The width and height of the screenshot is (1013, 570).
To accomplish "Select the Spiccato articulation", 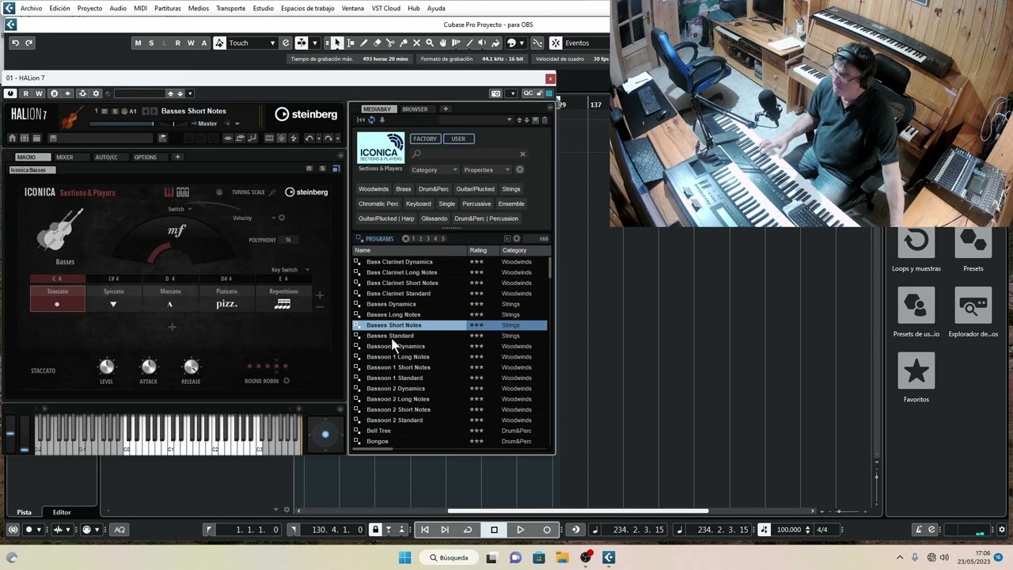I will 113,298.
